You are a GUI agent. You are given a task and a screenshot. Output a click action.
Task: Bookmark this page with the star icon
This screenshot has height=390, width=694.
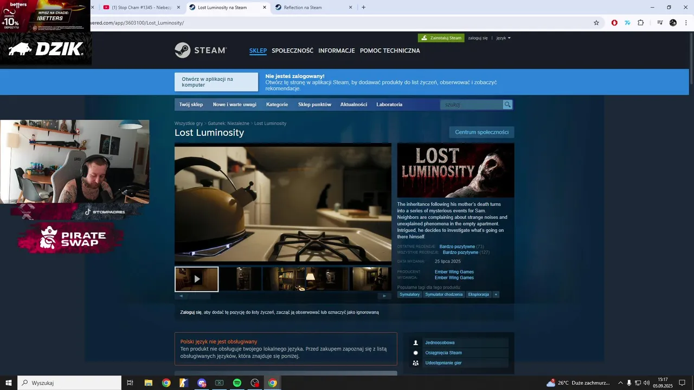pyautogui.click(x=596, y=23)
